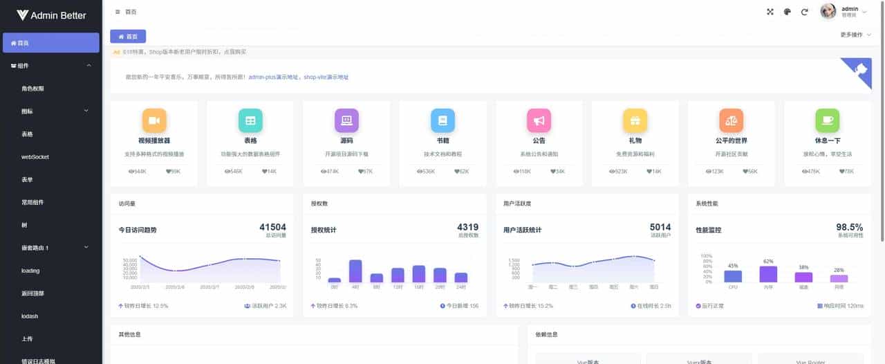The image size is (885, 364).
Task: Click the 546K views eye icon
Action: coord(227,171)
